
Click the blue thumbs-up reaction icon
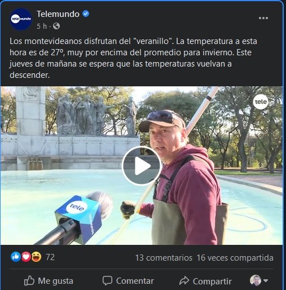click(16, 257)
